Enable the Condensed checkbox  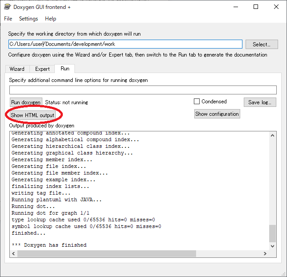pyautogui.click(x=197, y=102)
